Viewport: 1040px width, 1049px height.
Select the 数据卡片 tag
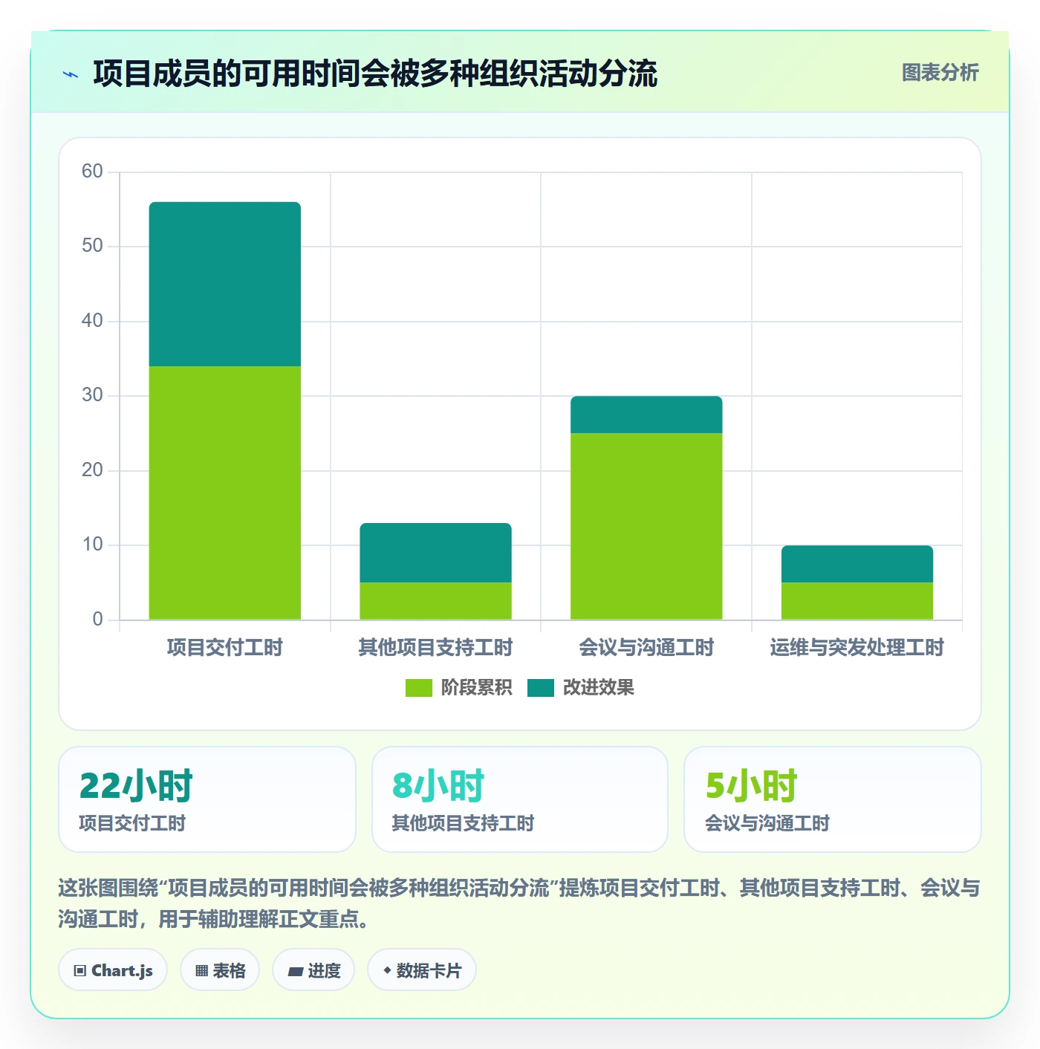(x=422, y=970)
